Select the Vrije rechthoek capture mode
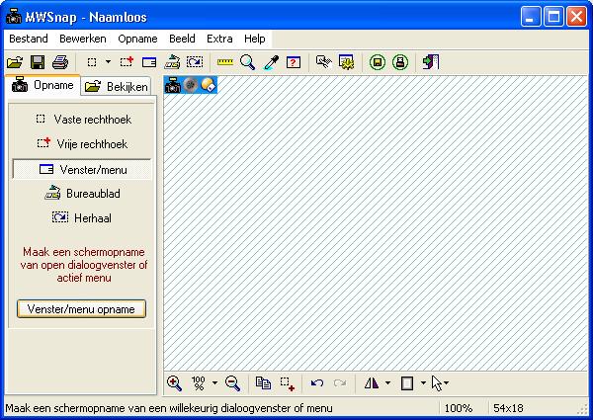Viewport: 593px width, 420px height. [82, 143]
